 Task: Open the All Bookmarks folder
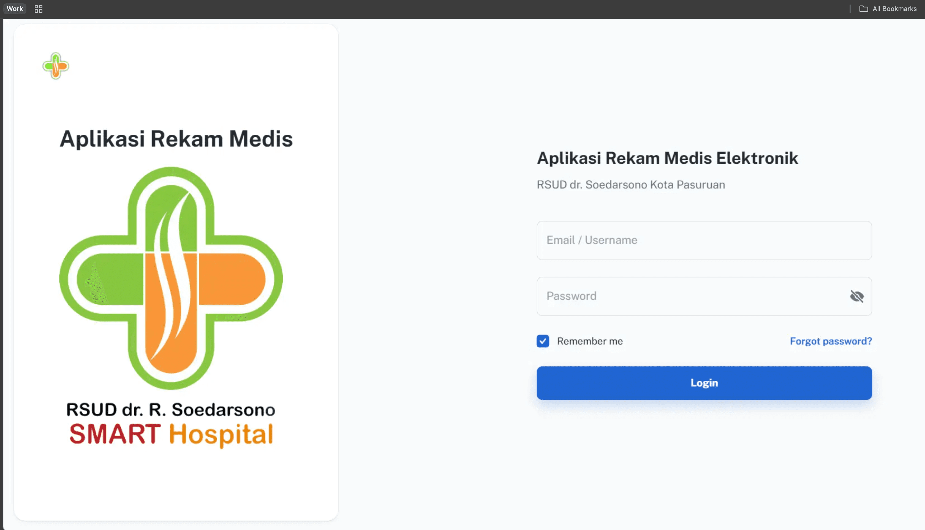[x=888, y=9]
